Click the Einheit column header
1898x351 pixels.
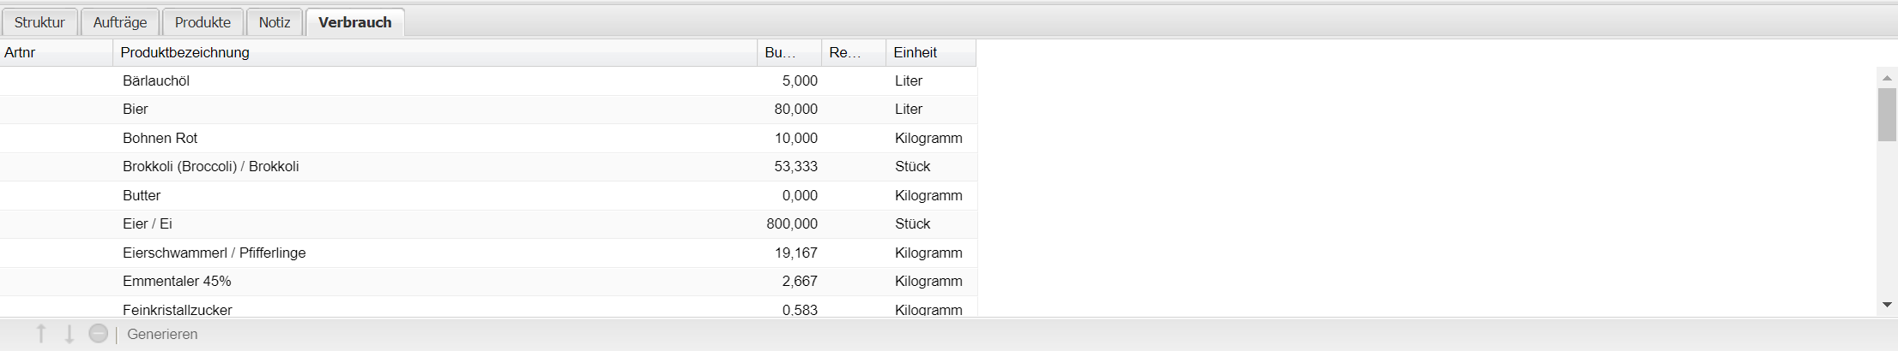pos(930,52)
